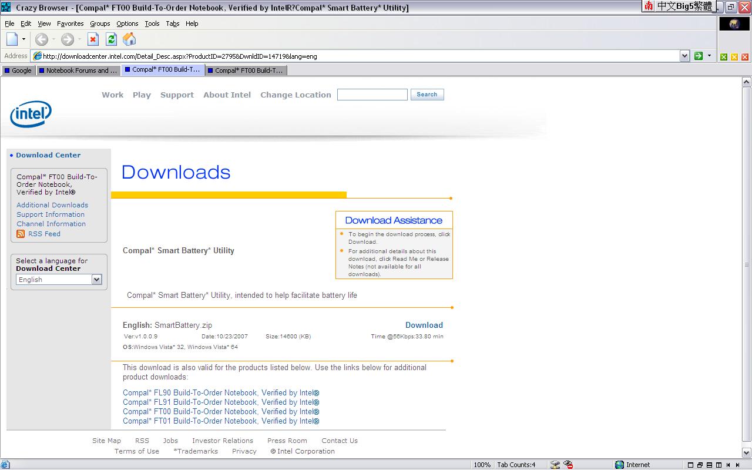Open the Tabs menu
Screen dimensions: 752x470
tap(173, 23)
